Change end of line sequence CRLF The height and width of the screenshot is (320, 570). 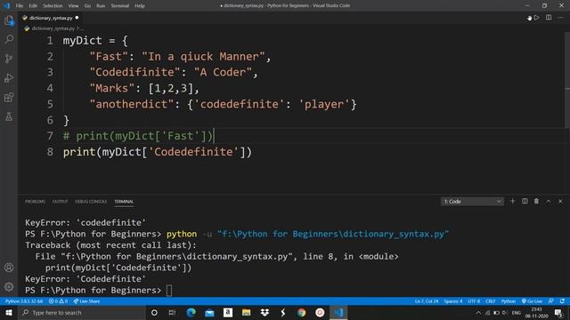(491, 301)
